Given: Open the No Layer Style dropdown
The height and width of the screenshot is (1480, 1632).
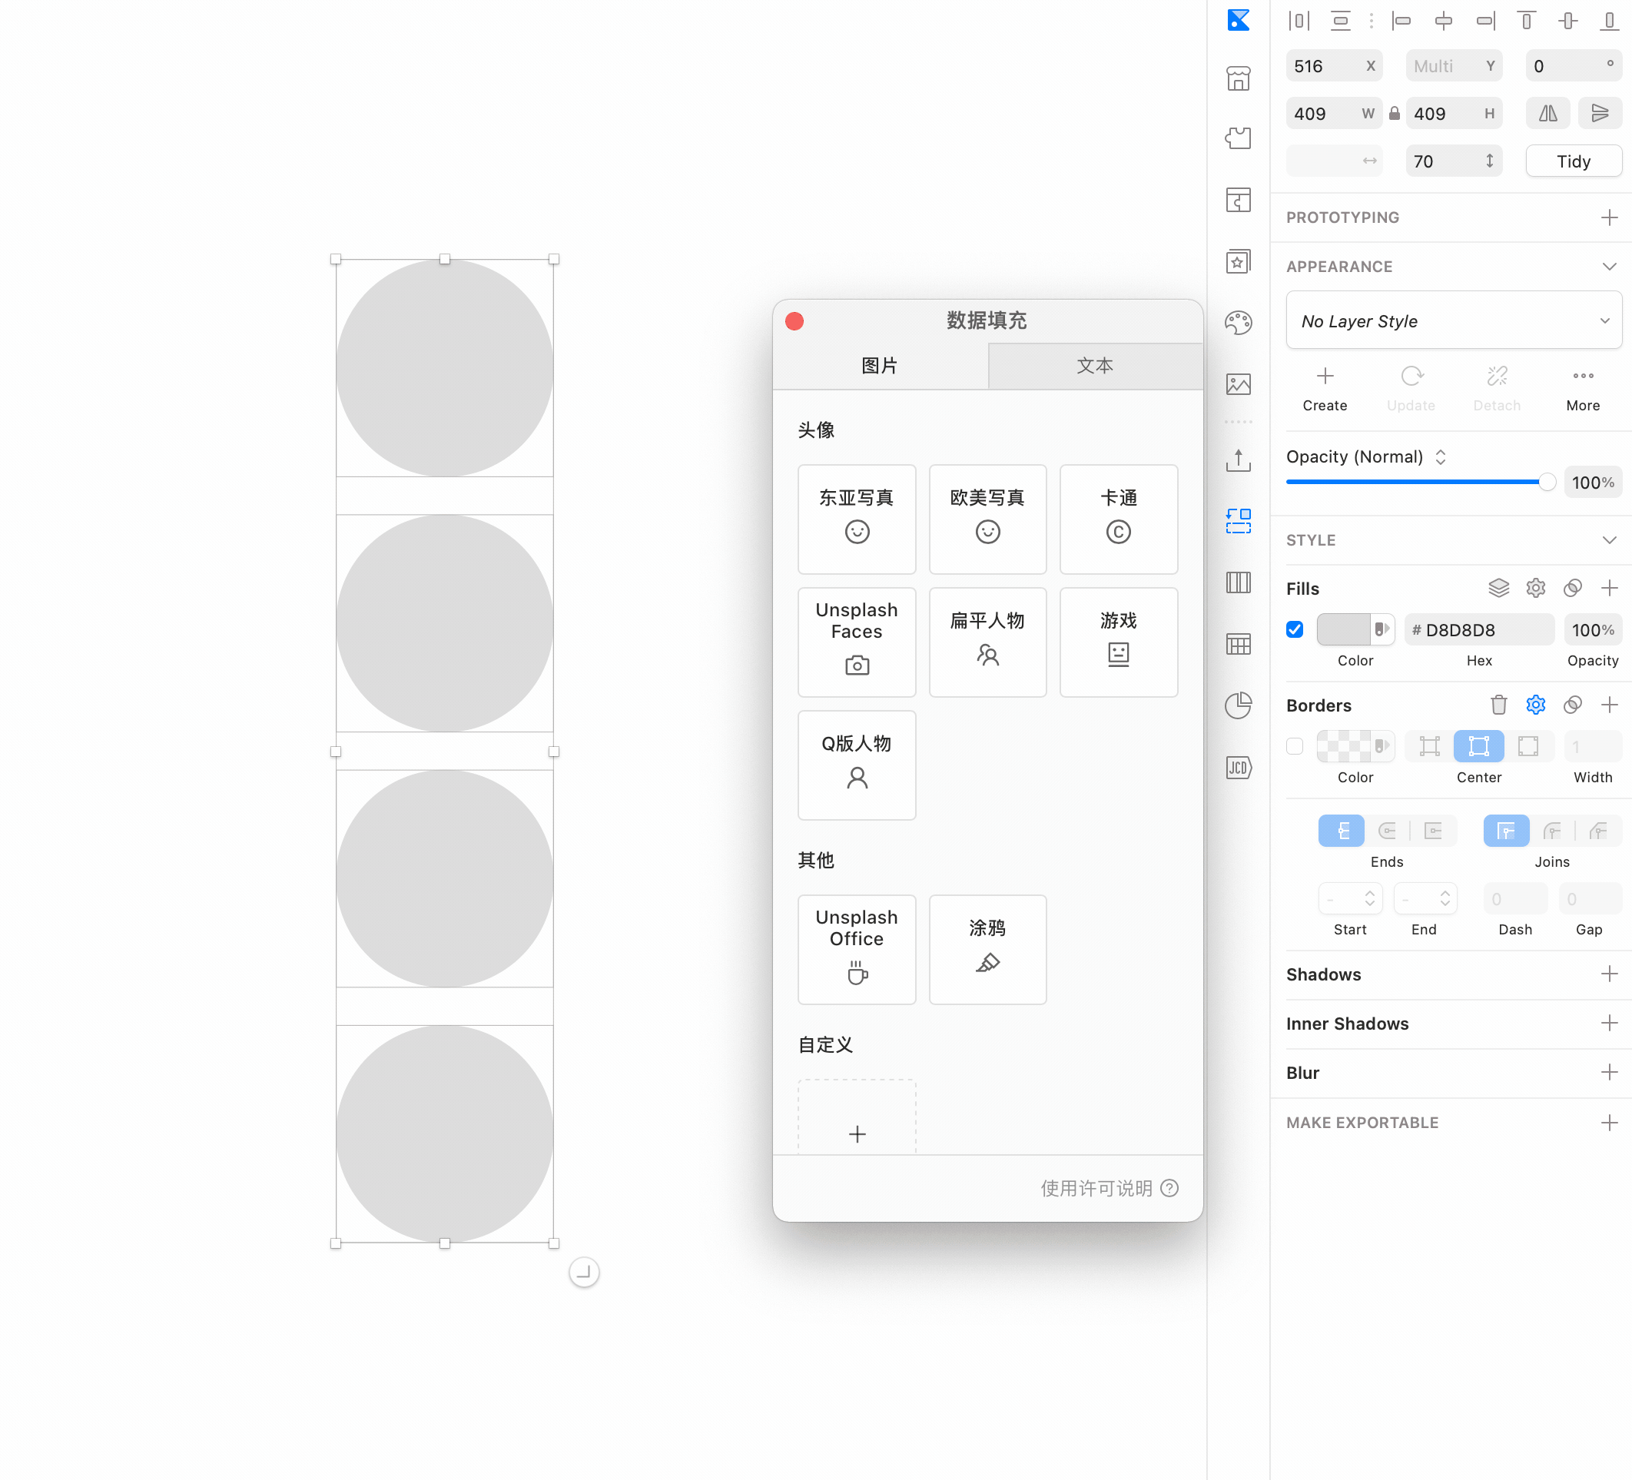Looking at the screenshot, I should [1453, 320].
